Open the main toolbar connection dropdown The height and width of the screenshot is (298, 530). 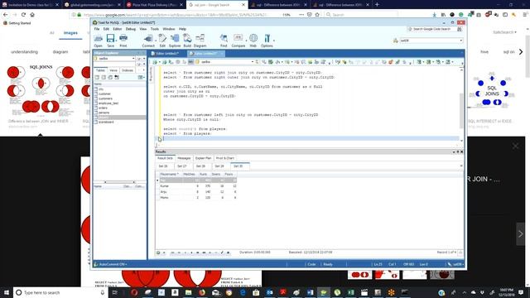[x=460, y=41]
